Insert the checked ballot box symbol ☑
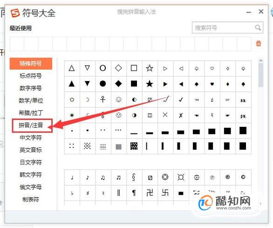Image resolution: width=273 pixels, height=228 pixels. click(x=150, y=100)
